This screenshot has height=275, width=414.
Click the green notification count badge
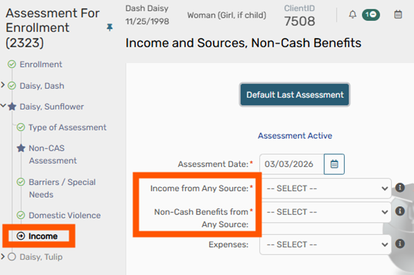370,15
